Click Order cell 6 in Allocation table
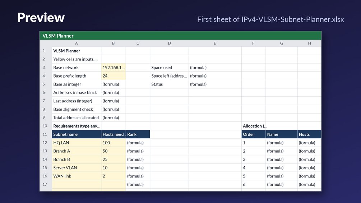This screenshot has width=361, height=203. [254, 184]
